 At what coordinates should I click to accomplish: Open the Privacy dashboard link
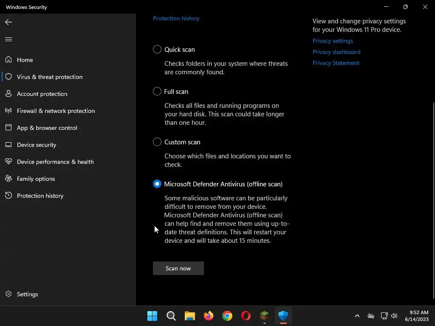point(336,52)
